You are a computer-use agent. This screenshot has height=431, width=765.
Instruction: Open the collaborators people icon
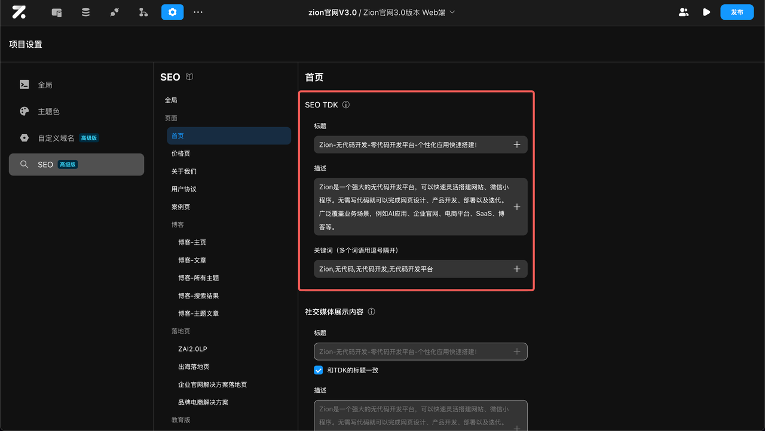pos(684,12)
